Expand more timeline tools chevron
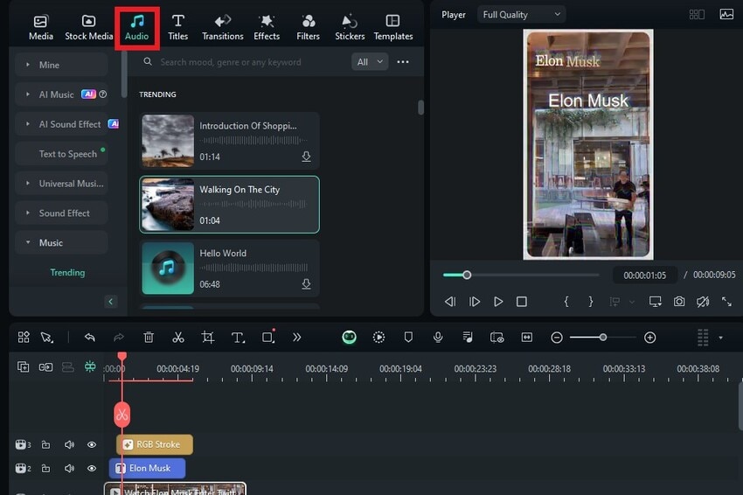Screen dimensions: 743x495 pos(296,337)
